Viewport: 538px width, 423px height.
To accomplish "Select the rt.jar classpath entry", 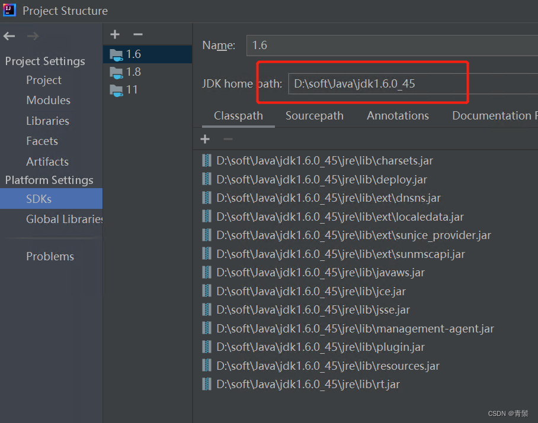I will [308, 385].
